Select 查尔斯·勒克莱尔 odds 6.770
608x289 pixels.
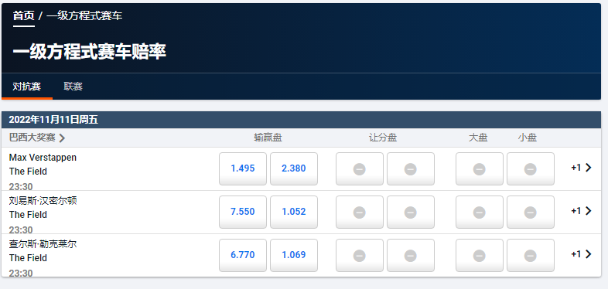click(x=243, y=255)
